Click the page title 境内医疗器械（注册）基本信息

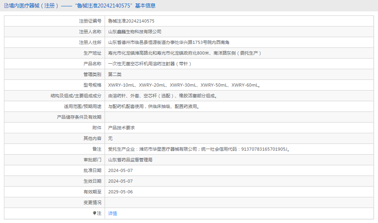click(x=82, y=6)
